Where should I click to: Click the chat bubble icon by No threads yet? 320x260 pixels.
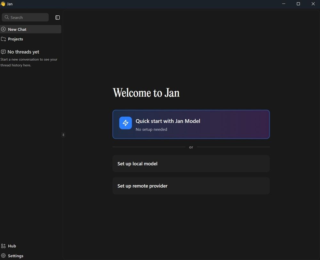pos(4,52)
